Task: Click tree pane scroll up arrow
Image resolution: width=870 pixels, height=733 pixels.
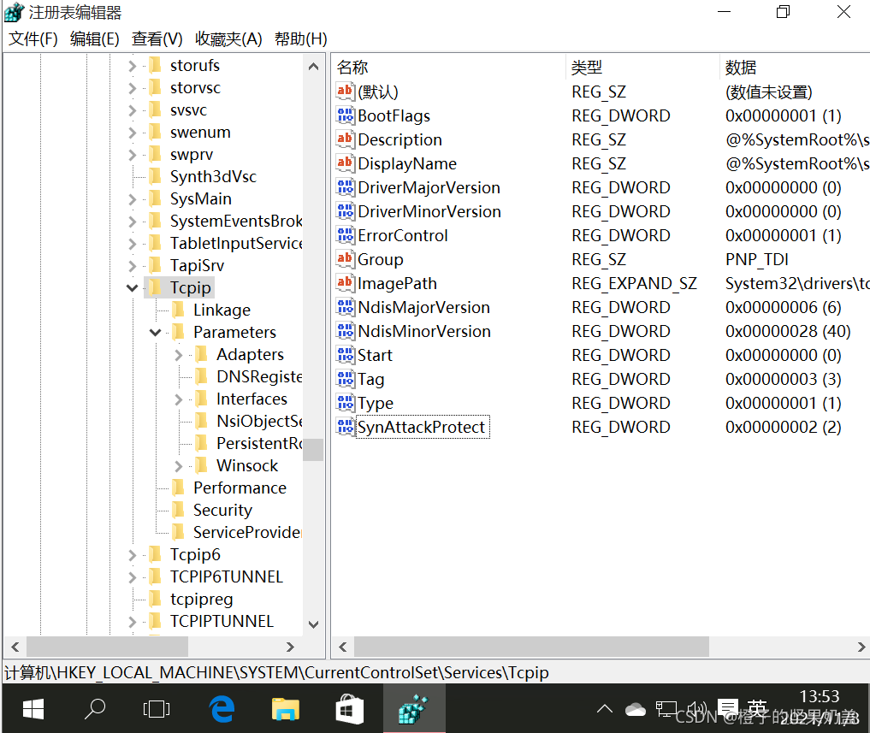Action: [x=313, y=67]
